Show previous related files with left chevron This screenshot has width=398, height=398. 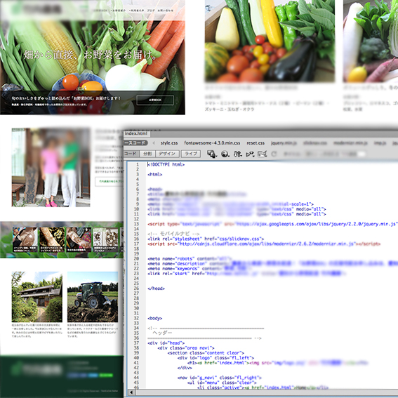point(153,143)
